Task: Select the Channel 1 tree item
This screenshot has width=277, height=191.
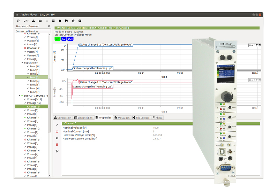Action: click(x=33, y=117)
